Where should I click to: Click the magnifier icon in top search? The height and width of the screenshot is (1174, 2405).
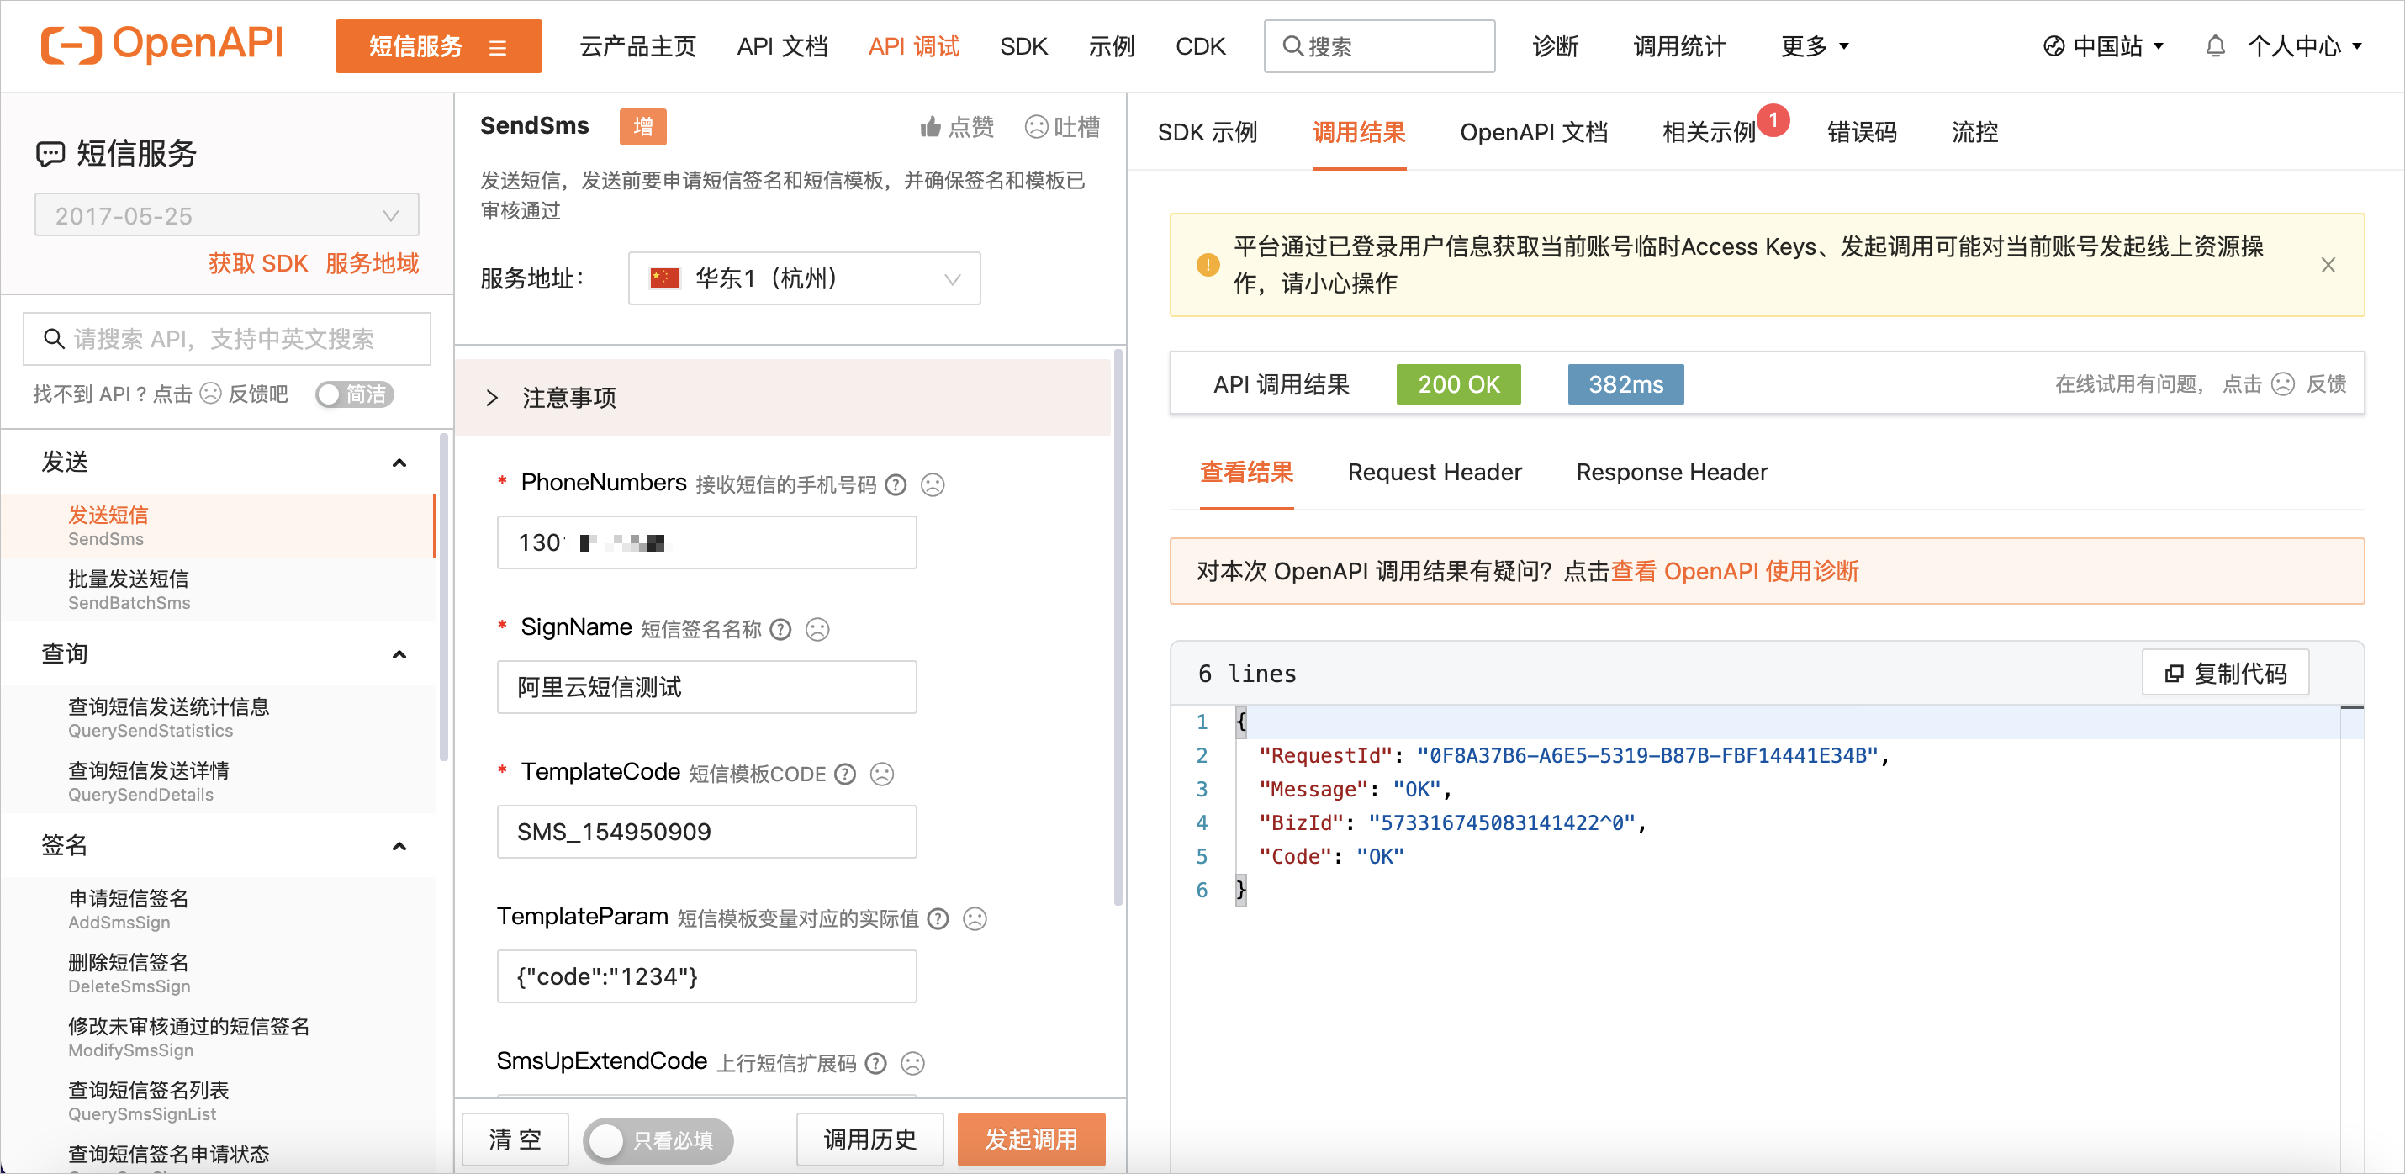(x=1292, y=47)
